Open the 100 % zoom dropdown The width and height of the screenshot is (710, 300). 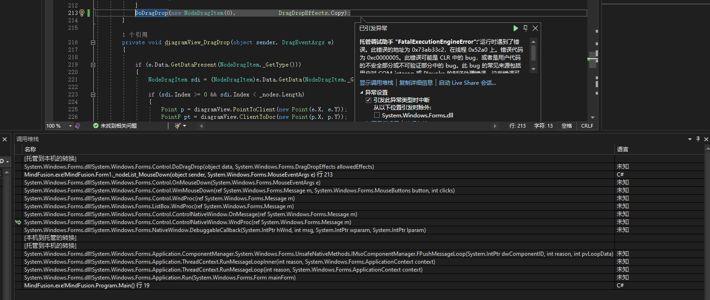click(x=70, y=126)
